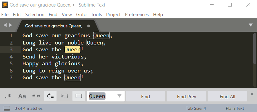The width and height of the screenshot is (257, 112).
Task: Click unsaved dot on file tab
Action: click(x=88, y=26)
